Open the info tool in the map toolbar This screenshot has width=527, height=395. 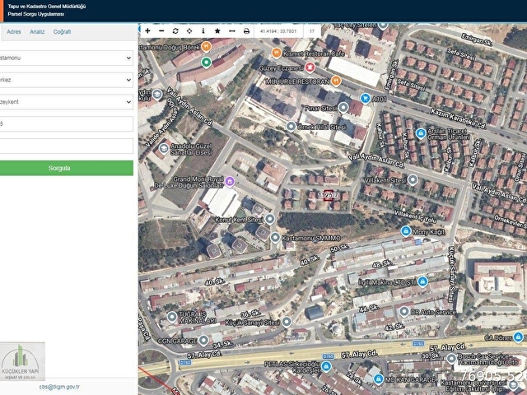tap(203, 31)
